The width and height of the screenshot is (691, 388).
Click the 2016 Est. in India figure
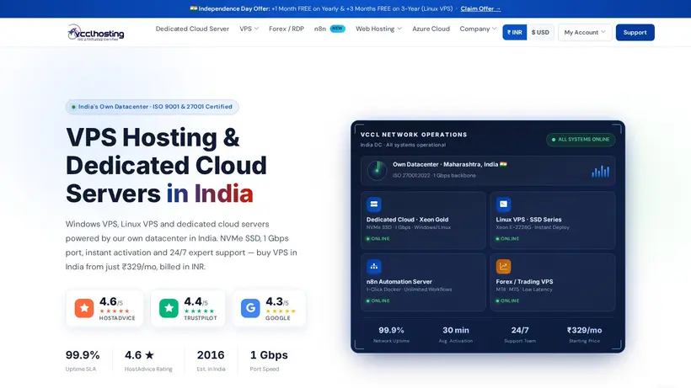[211, 360]
